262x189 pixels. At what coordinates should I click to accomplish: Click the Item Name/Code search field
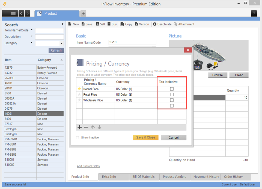[x=49, y=30]
